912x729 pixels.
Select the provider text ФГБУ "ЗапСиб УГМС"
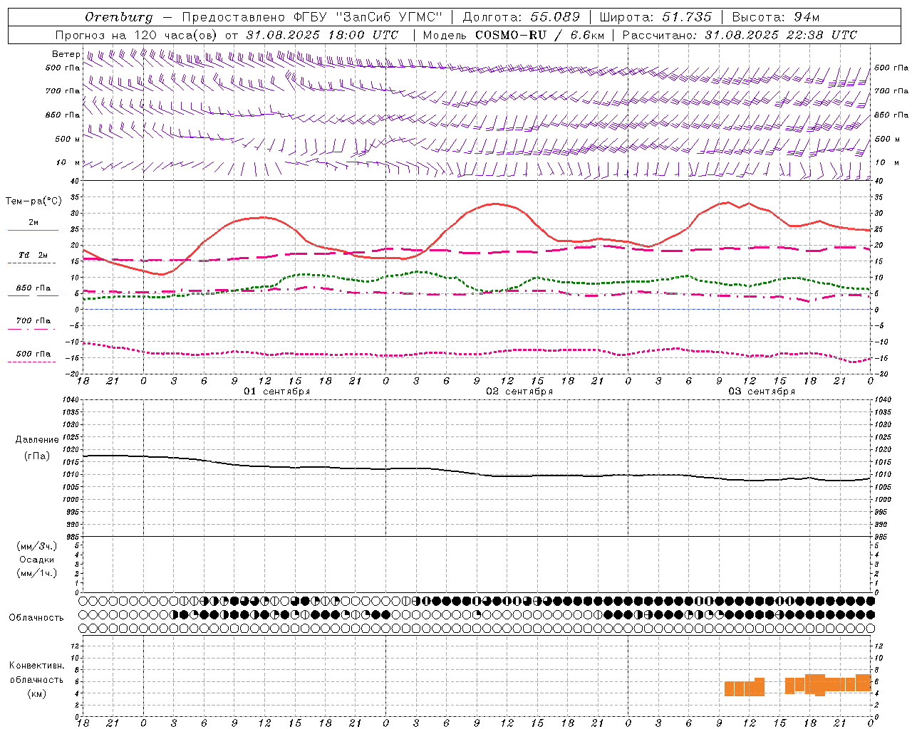[x=368, y=17]
